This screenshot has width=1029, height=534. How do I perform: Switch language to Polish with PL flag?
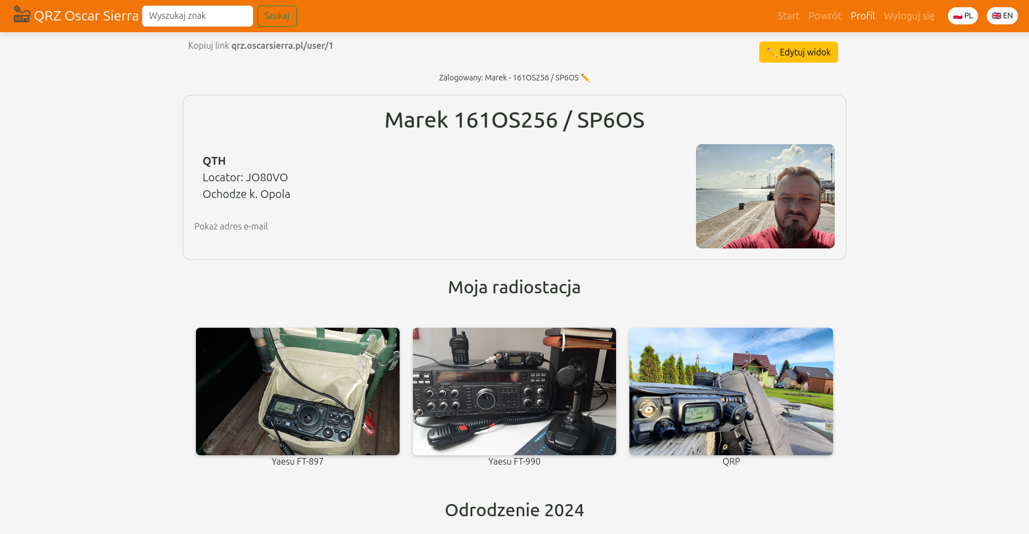tap(962, 16)
